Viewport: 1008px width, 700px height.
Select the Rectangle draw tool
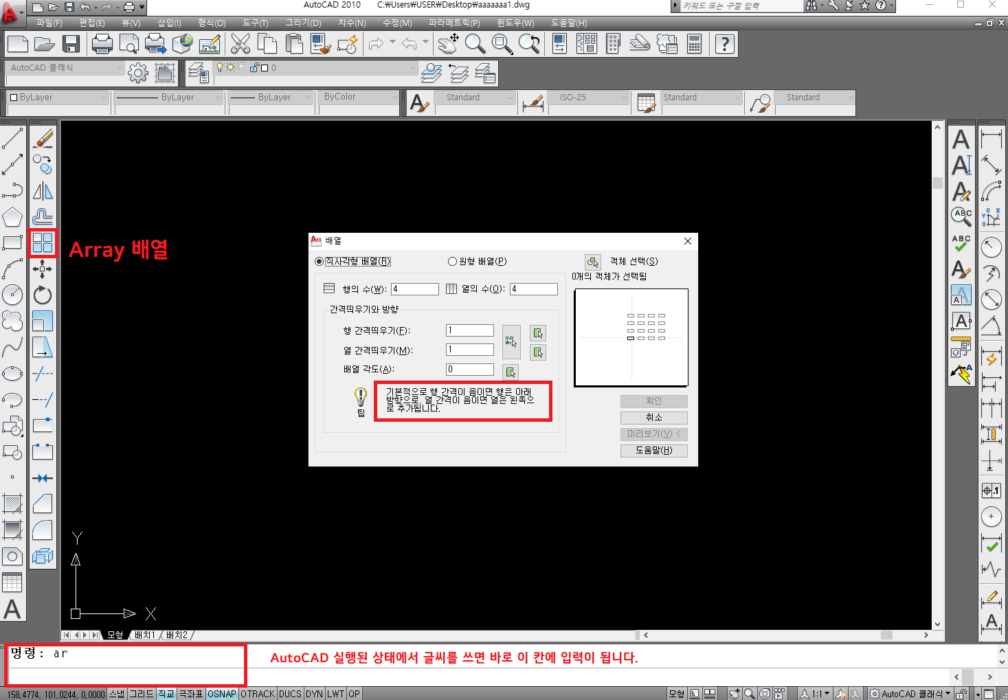click(12, 243)
